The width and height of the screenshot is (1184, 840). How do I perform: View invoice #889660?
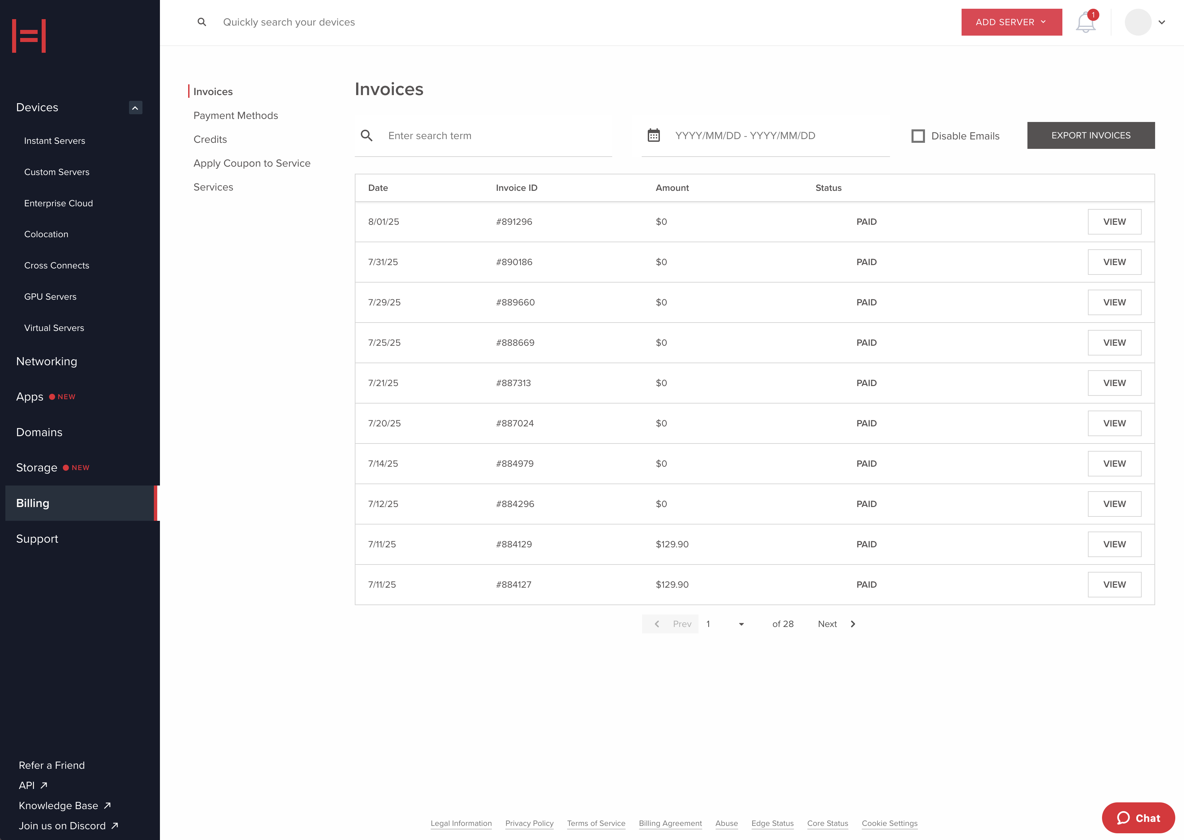click(1114, 303)
